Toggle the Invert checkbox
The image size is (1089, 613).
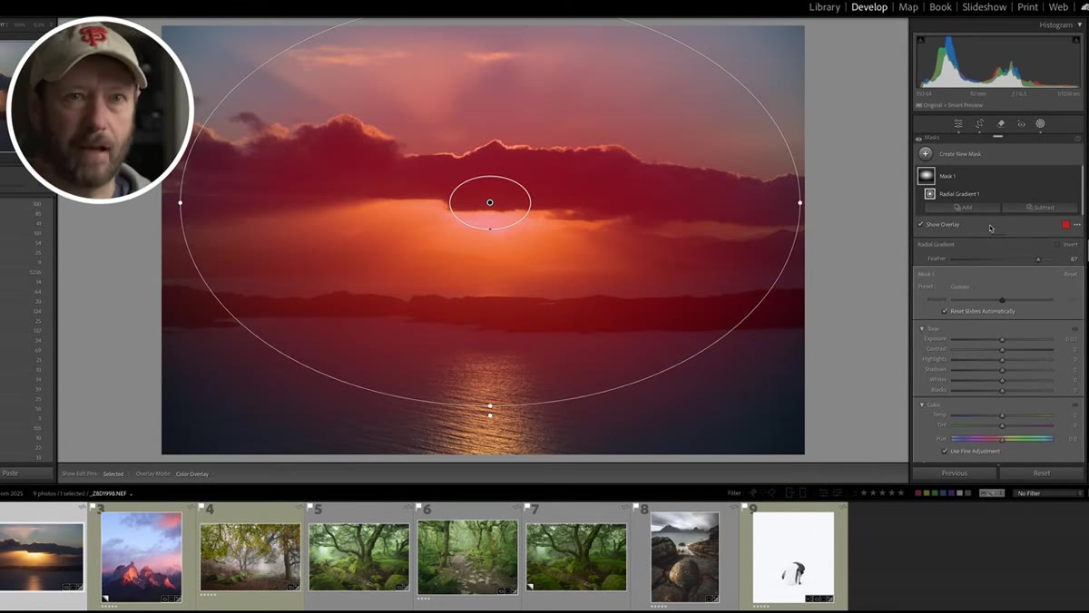[x=1057, y=244]
